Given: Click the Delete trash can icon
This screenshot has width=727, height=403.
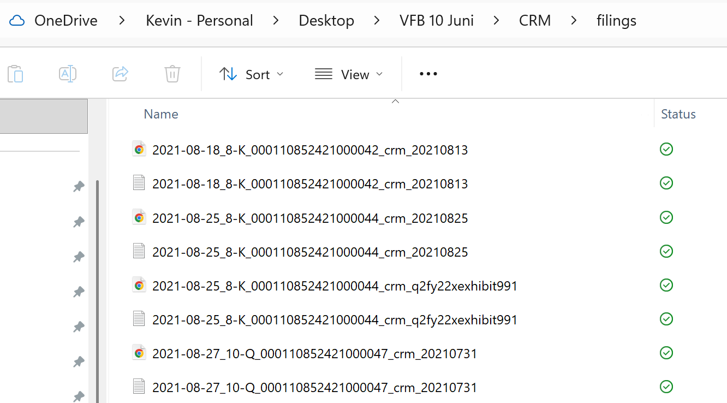Looking at the screenshot, I should pyautogui.click(x=172, y=74).
